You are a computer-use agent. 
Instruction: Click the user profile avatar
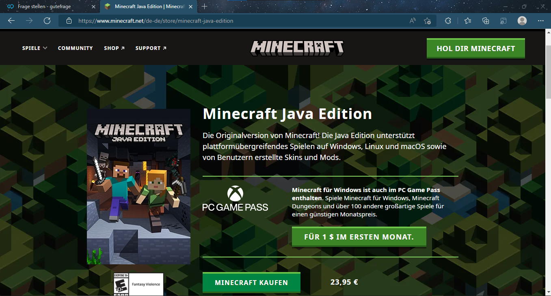pos(522,21)
